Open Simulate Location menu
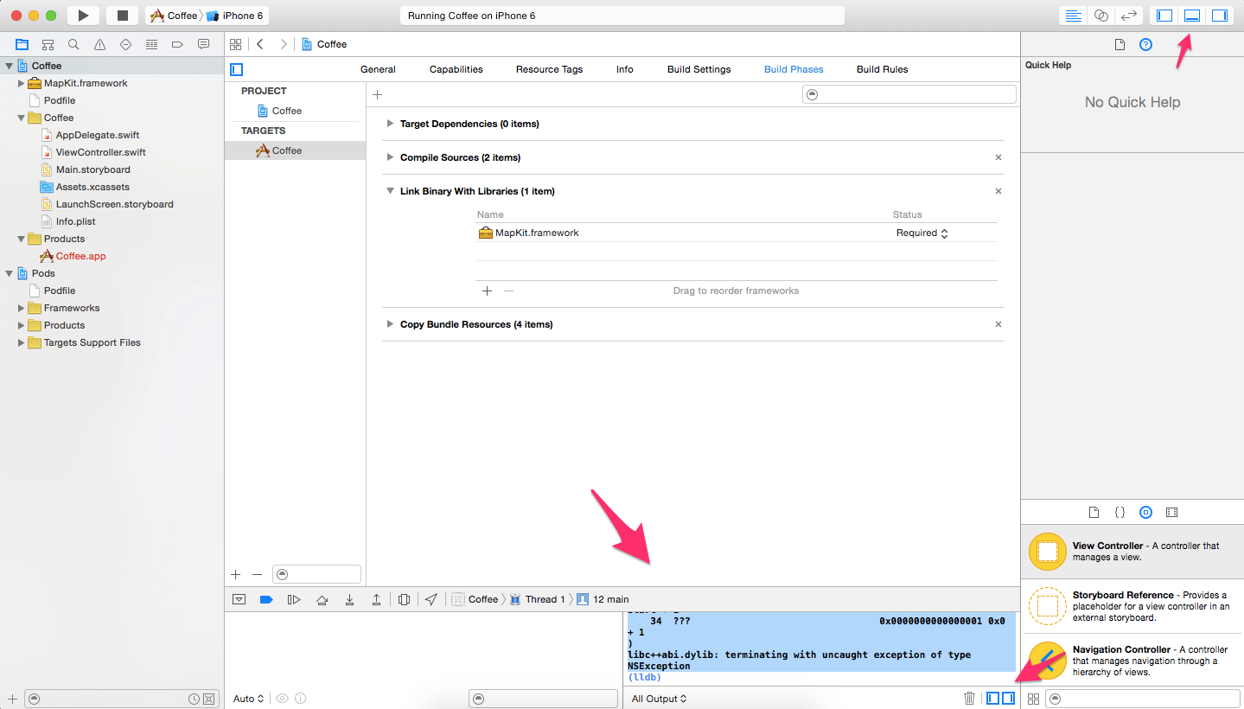1244x709 pixels. tap(431, 599)
